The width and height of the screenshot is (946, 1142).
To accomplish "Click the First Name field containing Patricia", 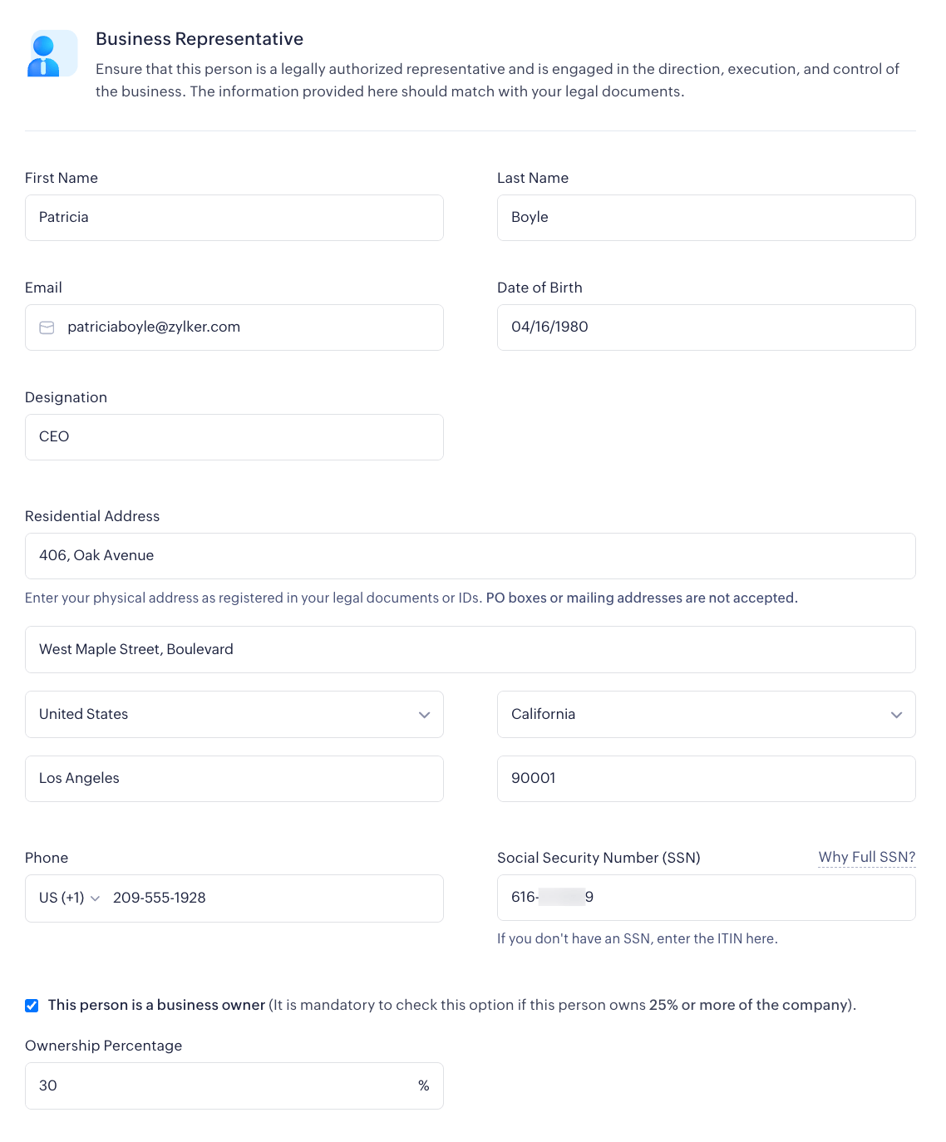I will pyautogui.click(x=234, y=218).
